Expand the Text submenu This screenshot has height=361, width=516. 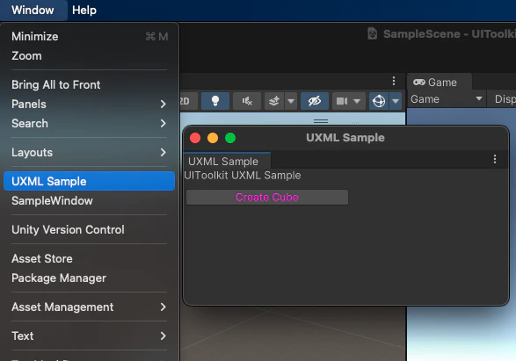[x=89, y=336]
